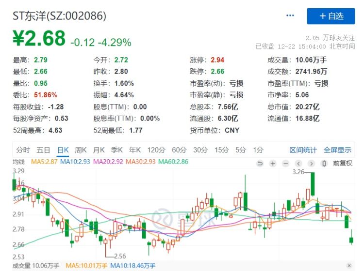Zoom in the chart with plus icon
Image resolution: width=364 pixels, height=271 pixels.
273,164
